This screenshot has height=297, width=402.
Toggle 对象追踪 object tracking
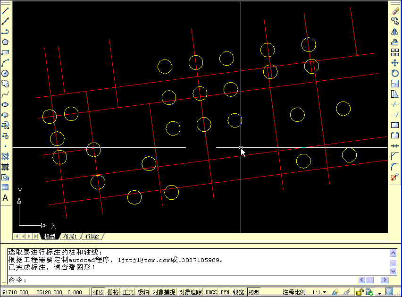tap(190, 292)
